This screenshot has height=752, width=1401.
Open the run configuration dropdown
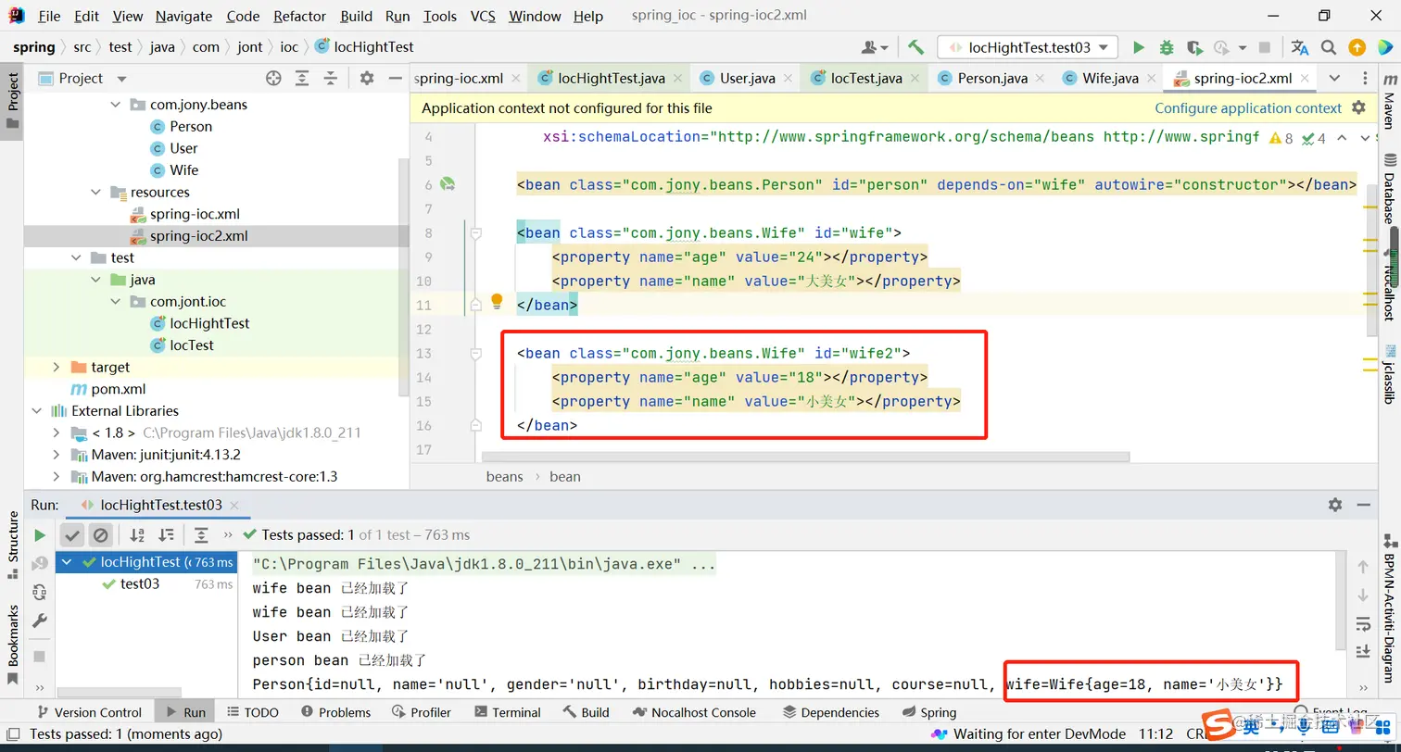[x=1028, y=47]
